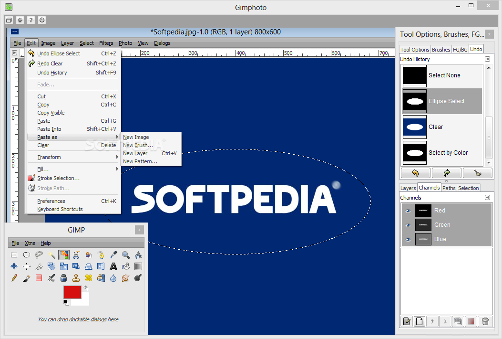This screenshot has width=502, height=339.
Task: Click the red foreground color swatch
Action: [72, 292]
